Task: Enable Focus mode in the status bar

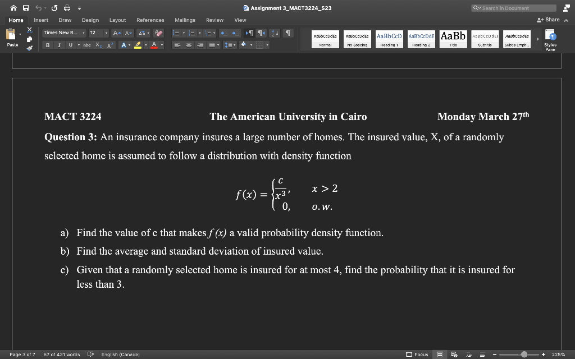Action: pos(417,355)
